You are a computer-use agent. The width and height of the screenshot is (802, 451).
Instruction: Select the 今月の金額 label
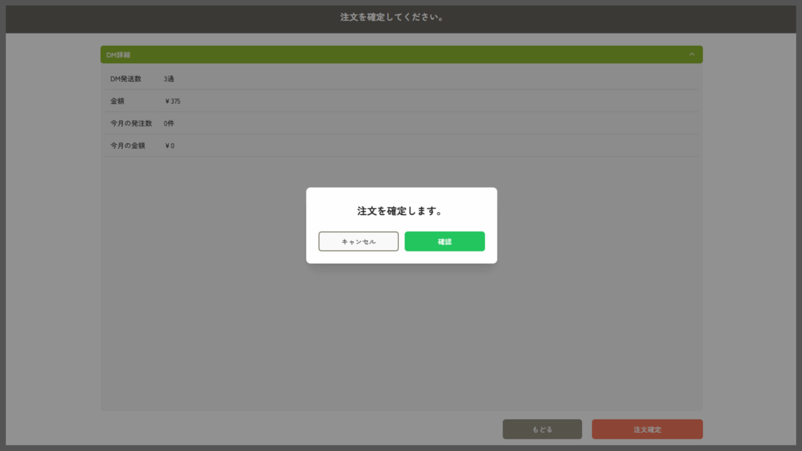pyautogui.click(x=128, y=146)
